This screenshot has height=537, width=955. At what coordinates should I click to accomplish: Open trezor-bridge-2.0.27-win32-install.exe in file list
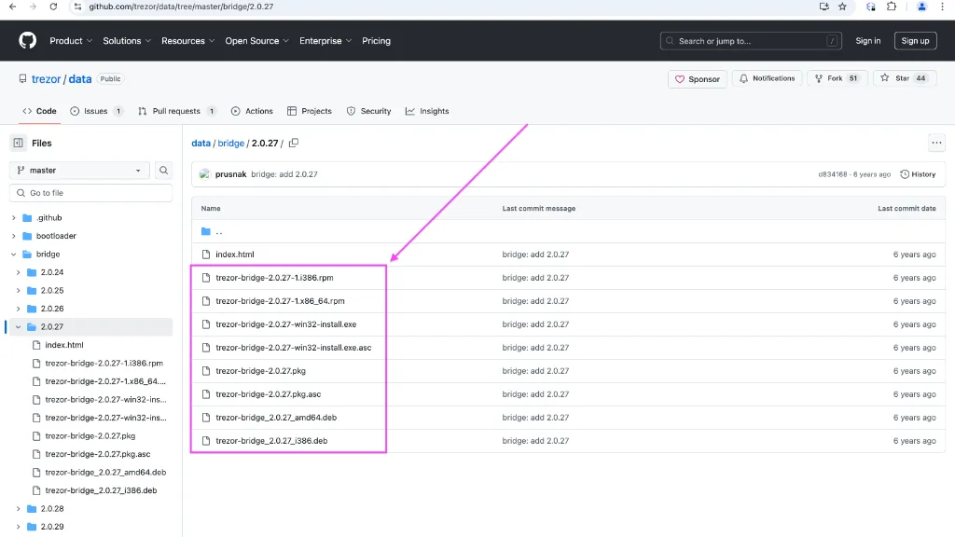(285, 324)
